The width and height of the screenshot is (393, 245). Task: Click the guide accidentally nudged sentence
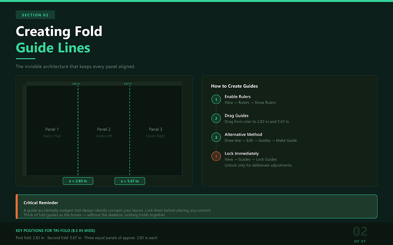[x=118, y=210]
